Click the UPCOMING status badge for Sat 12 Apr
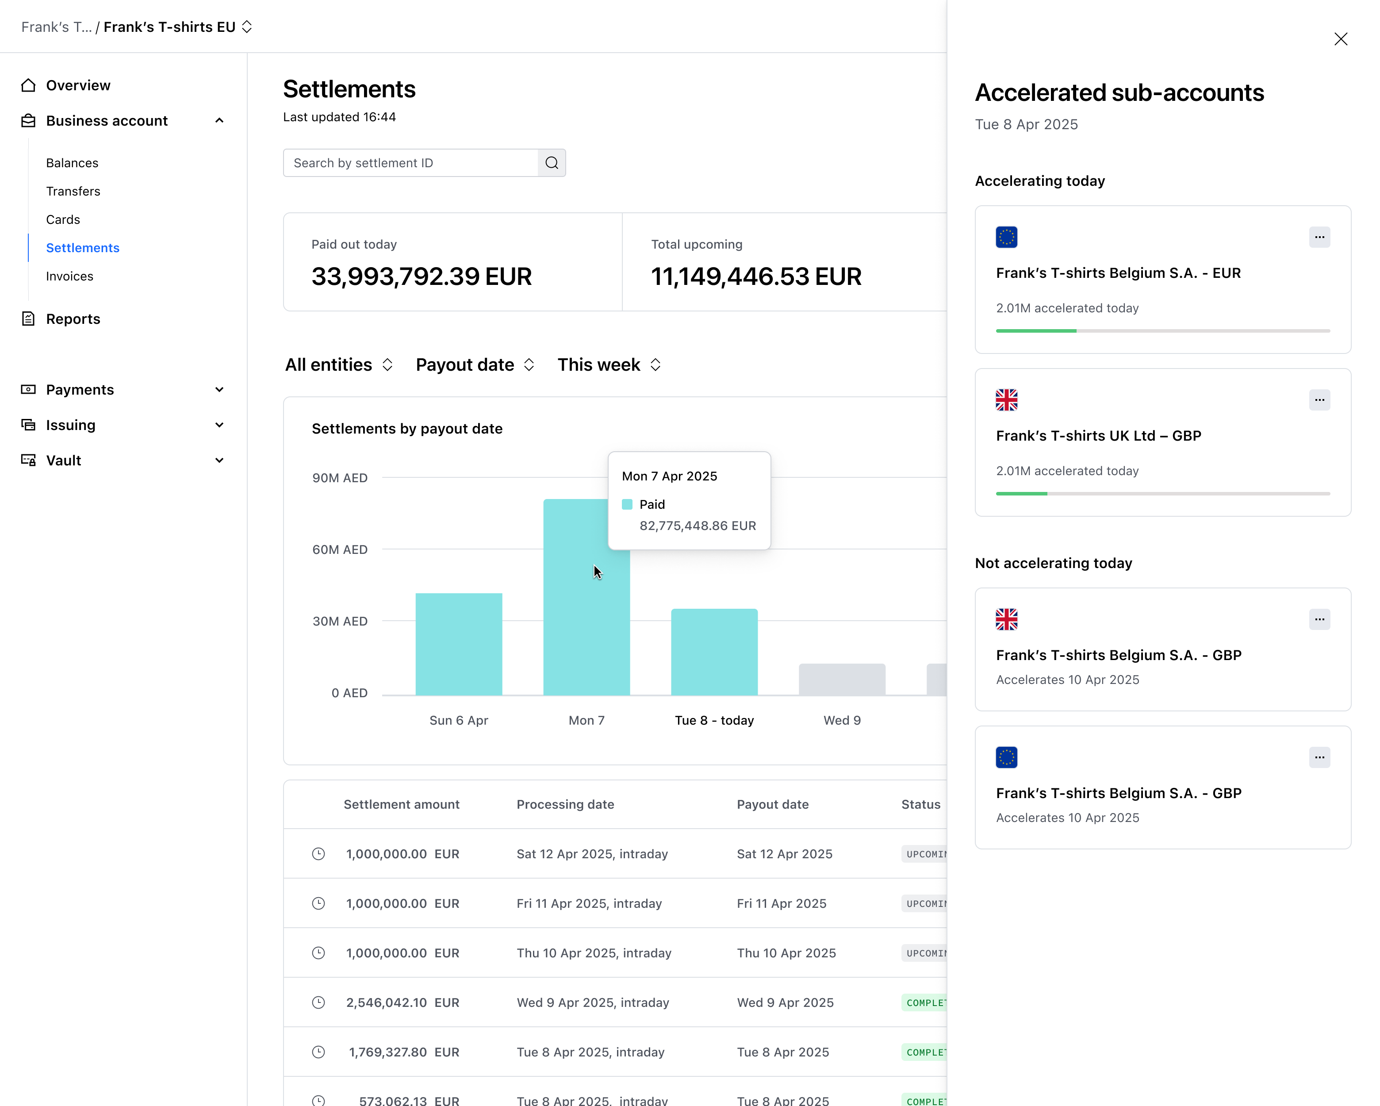1380x1106 pixels. [x=924, y=854]
